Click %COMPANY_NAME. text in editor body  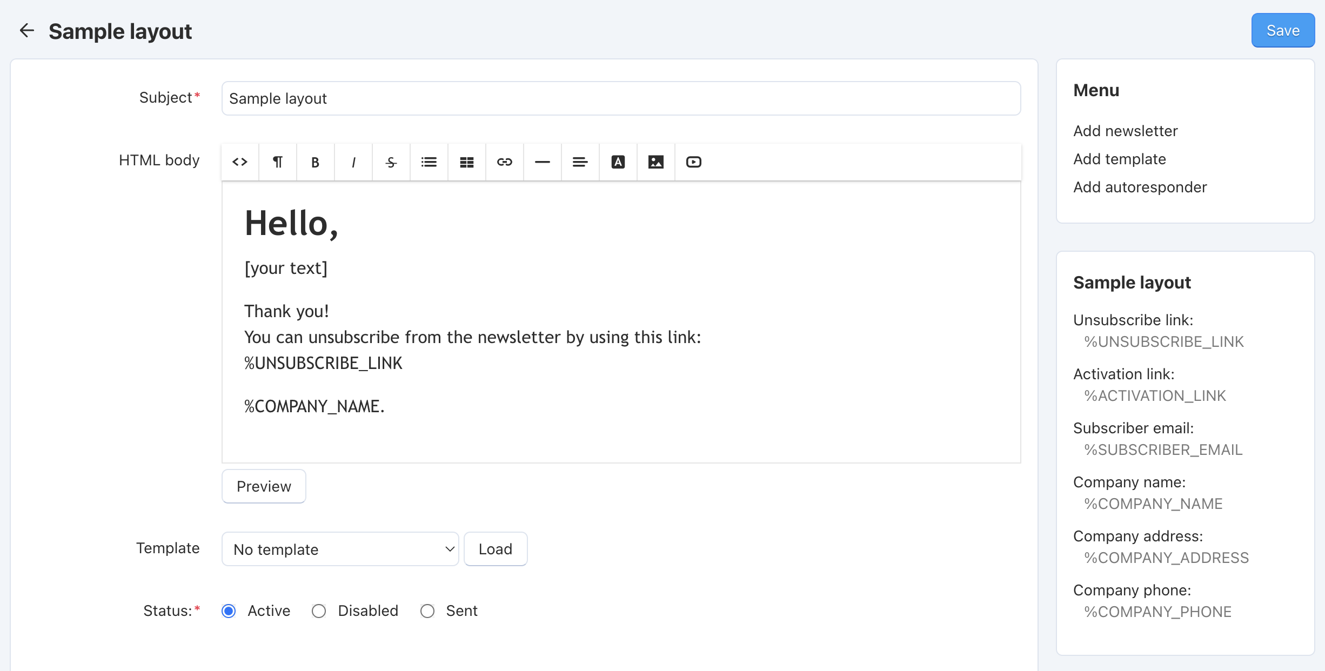314,406
